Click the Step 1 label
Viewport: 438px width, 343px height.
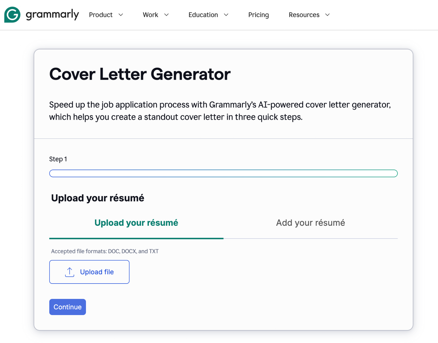click(58, 159)
